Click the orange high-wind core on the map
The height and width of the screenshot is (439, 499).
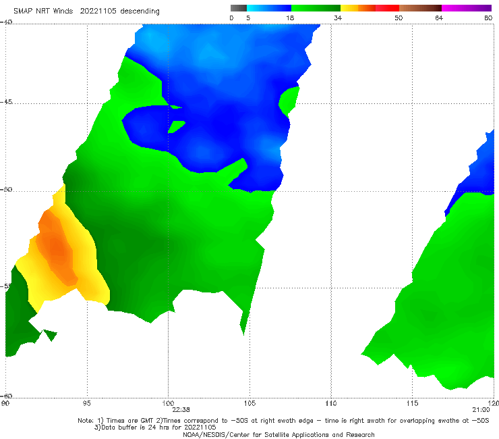57,247
